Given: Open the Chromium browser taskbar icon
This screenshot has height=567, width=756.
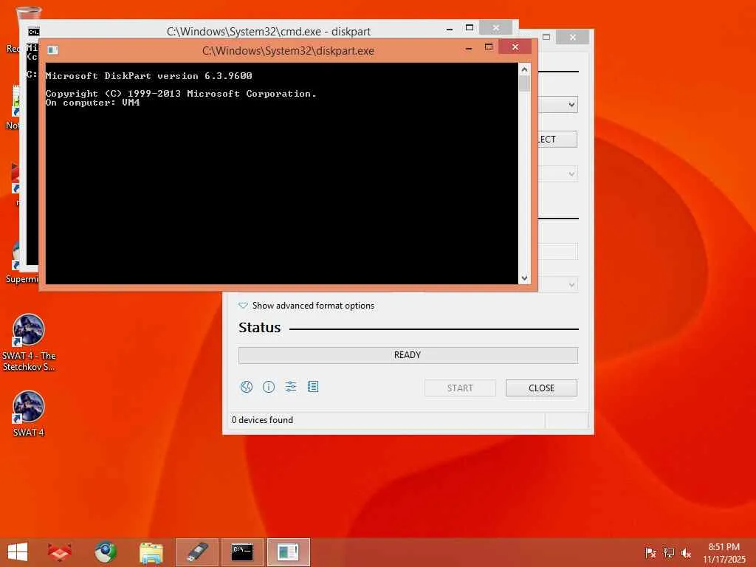Looking at the screenshot, I should 105,552.
